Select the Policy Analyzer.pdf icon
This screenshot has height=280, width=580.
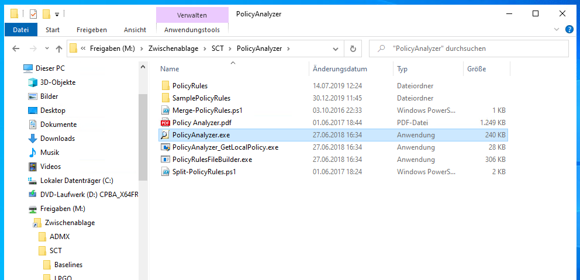pos(165,123)
